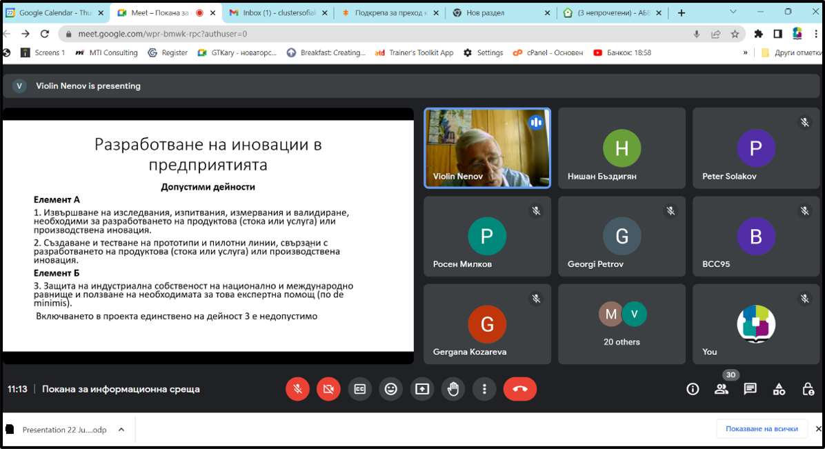The image size is (825, 449).
Task: Toggle the browser side panel icon
Action: pyautogui.click(x=777, y=34)
